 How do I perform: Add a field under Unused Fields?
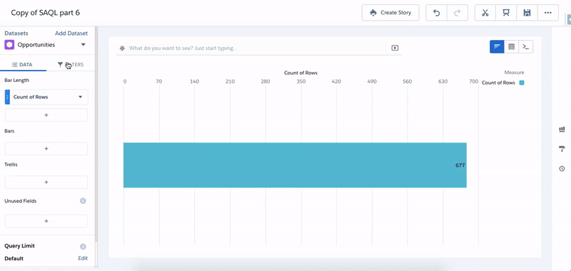click(x=46, y=221)
